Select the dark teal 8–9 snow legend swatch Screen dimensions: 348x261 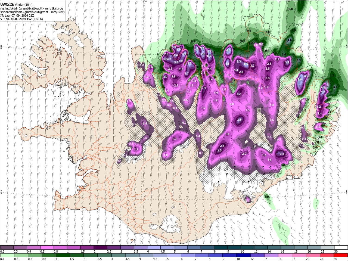point(220,248)
